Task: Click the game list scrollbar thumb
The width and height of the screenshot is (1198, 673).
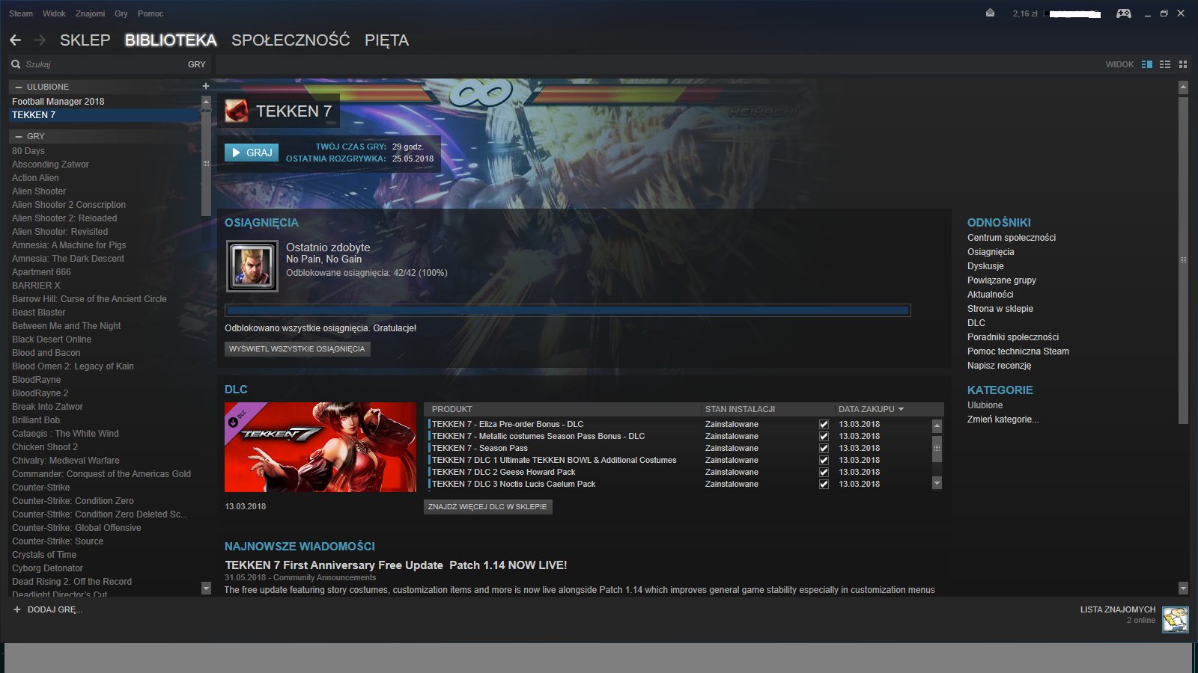Action: click(x=206, y=162)
